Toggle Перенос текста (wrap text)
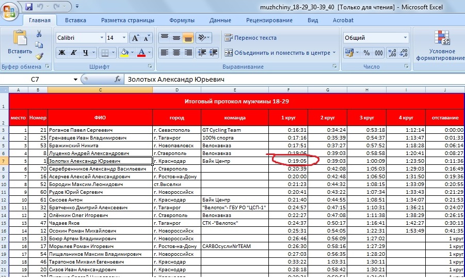Screen dimensions: 465x278 250,38
